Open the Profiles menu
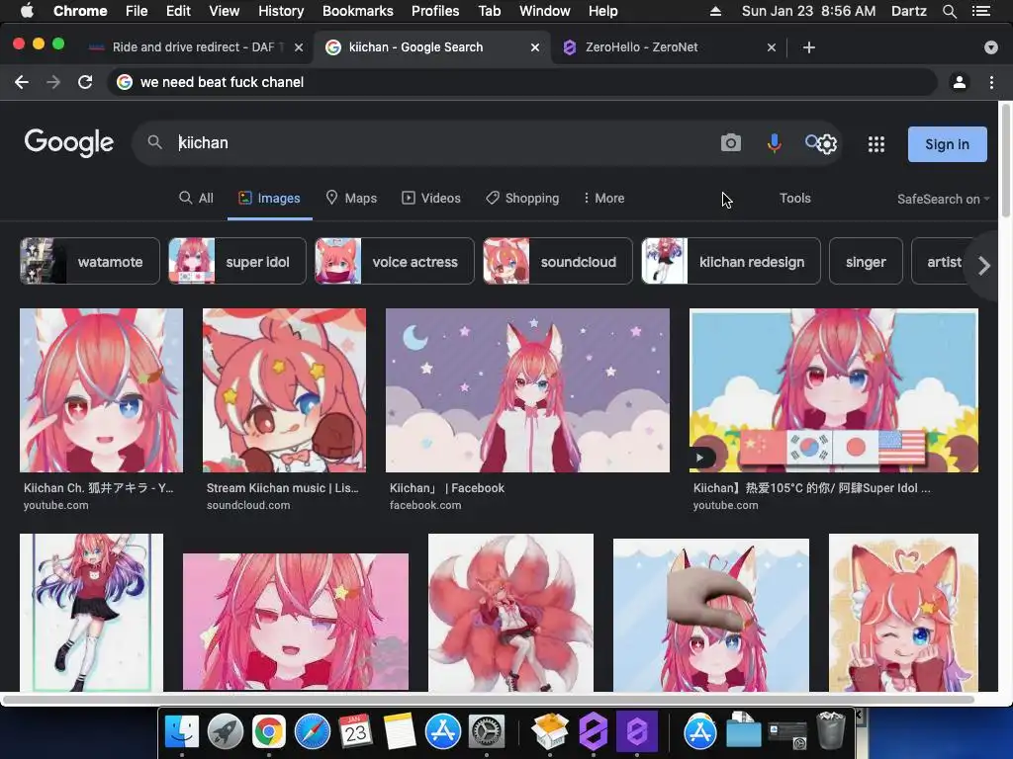Viewport: 1013px width, 759px height. [x=435, y=11]
